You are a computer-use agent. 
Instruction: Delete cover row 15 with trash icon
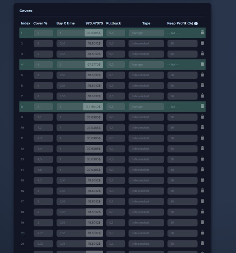(x=202, y=180)
